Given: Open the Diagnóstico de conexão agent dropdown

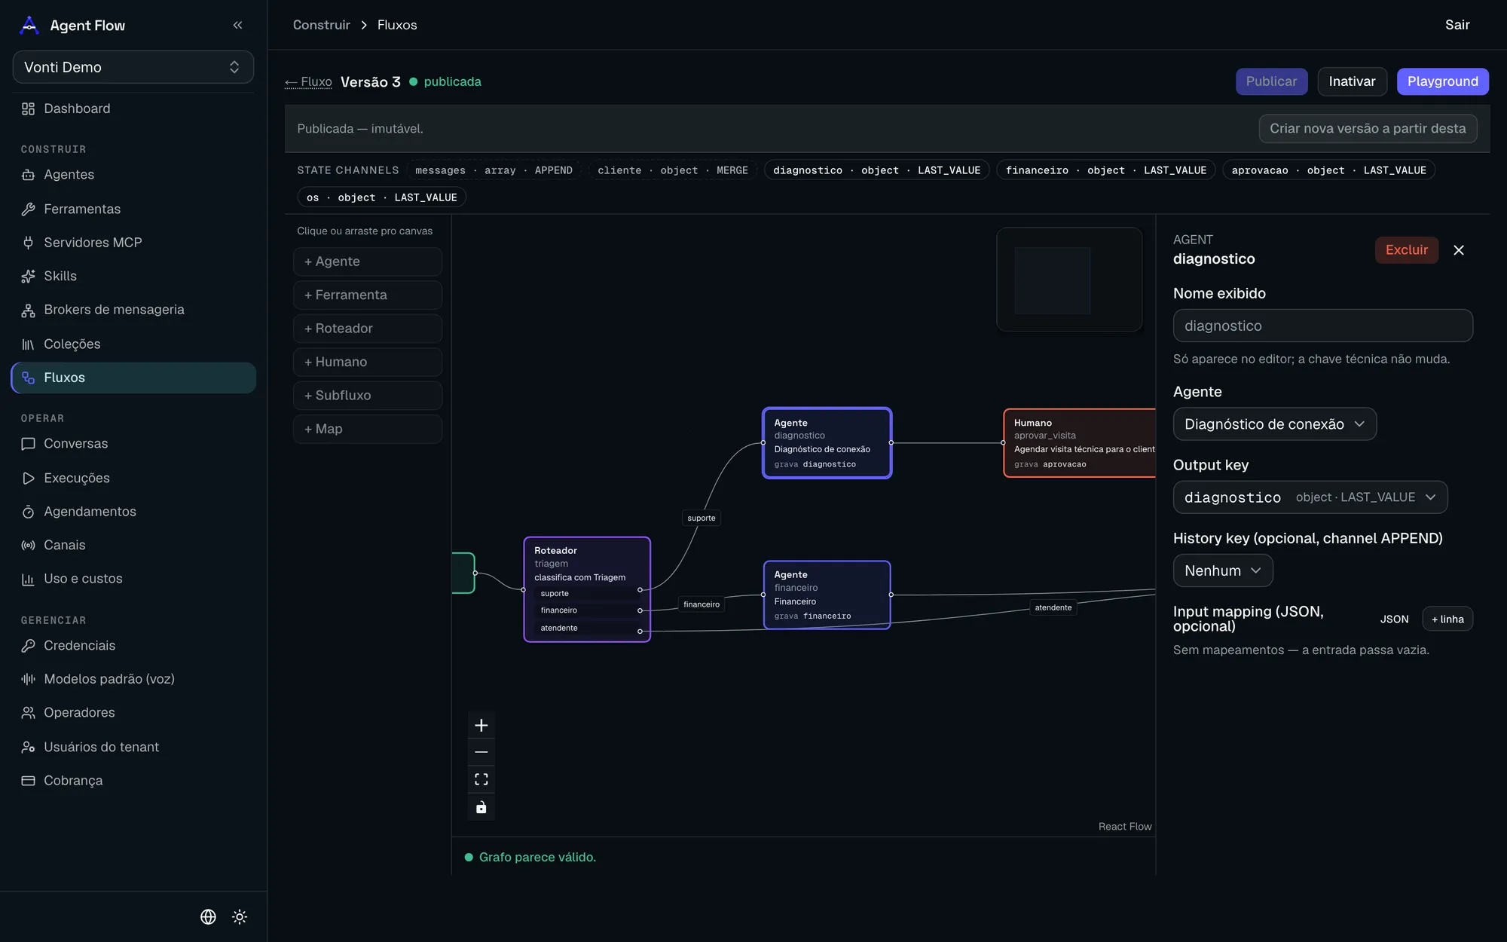Looking at the screenshot, I should [x=1274, y=424].
